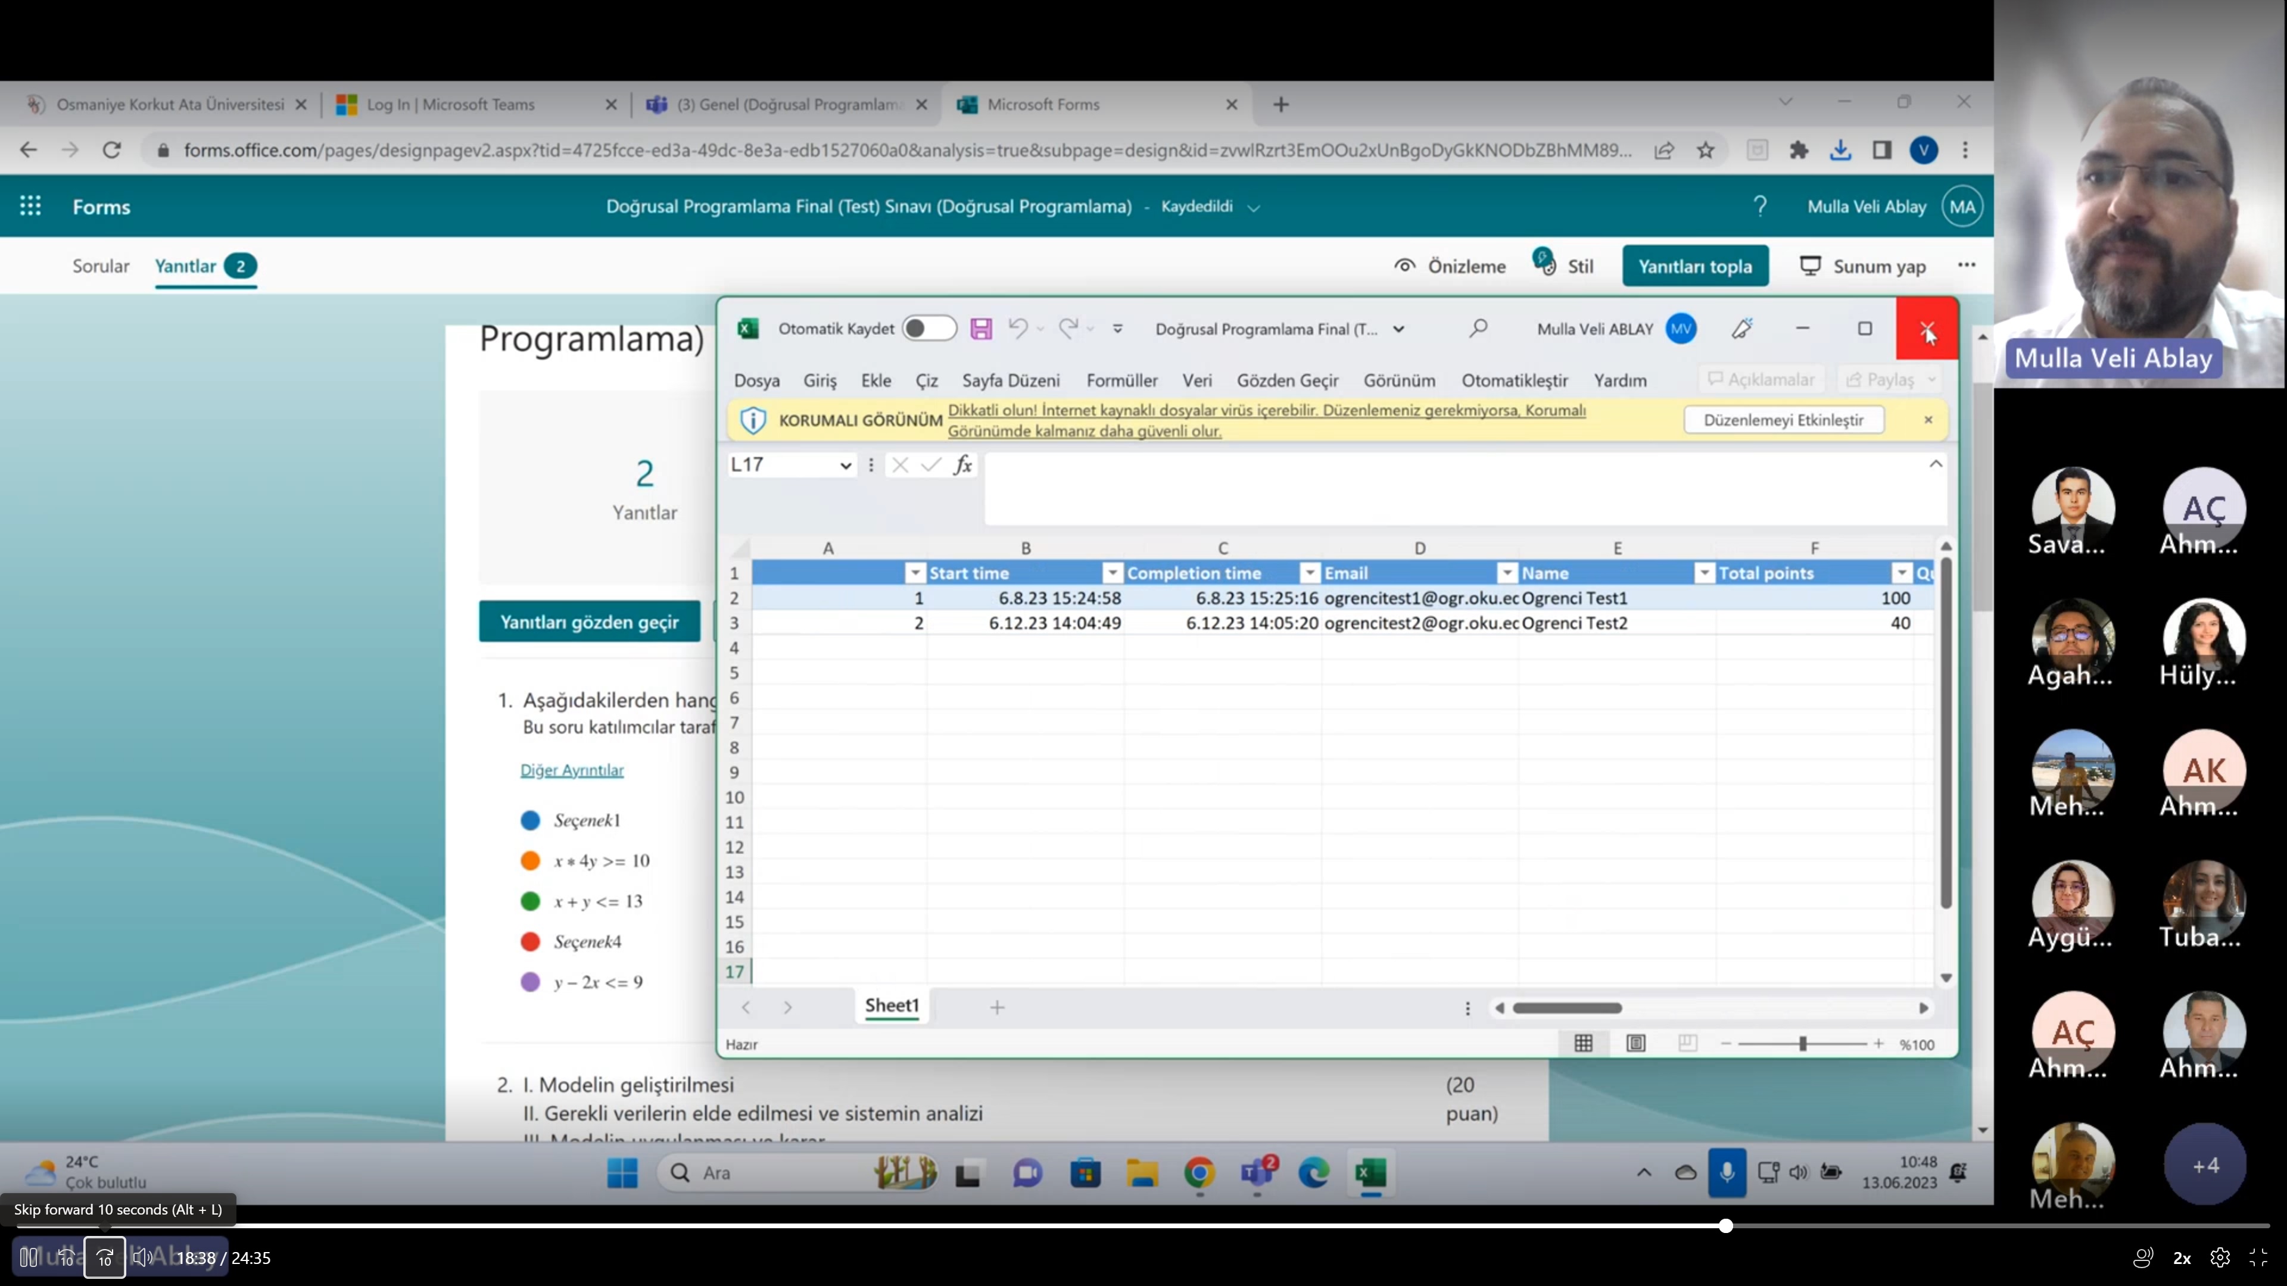This screenshot has height=1286, width=2287.
Task: Open Chrome extensions puzzle icon
Action: [x=1799, y=150]
